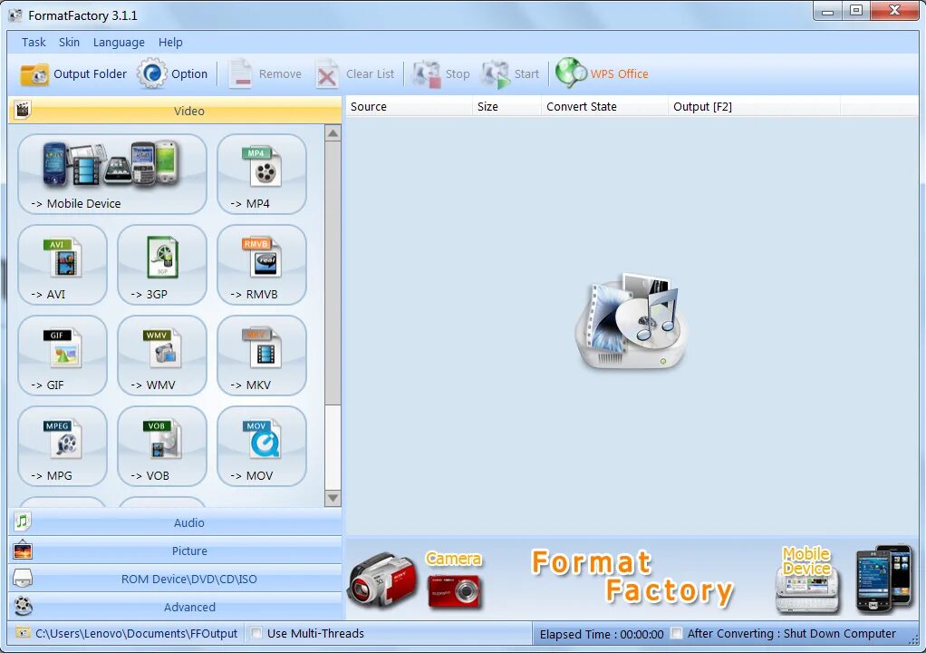Expand the Picture category panel

[x=175, y=551]
